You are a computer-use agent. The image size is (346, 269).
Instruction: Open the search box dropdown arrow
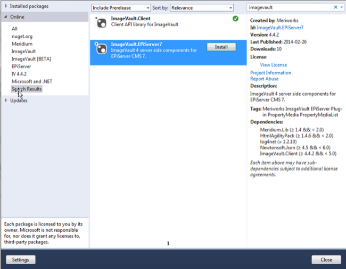tap(341, 7)
